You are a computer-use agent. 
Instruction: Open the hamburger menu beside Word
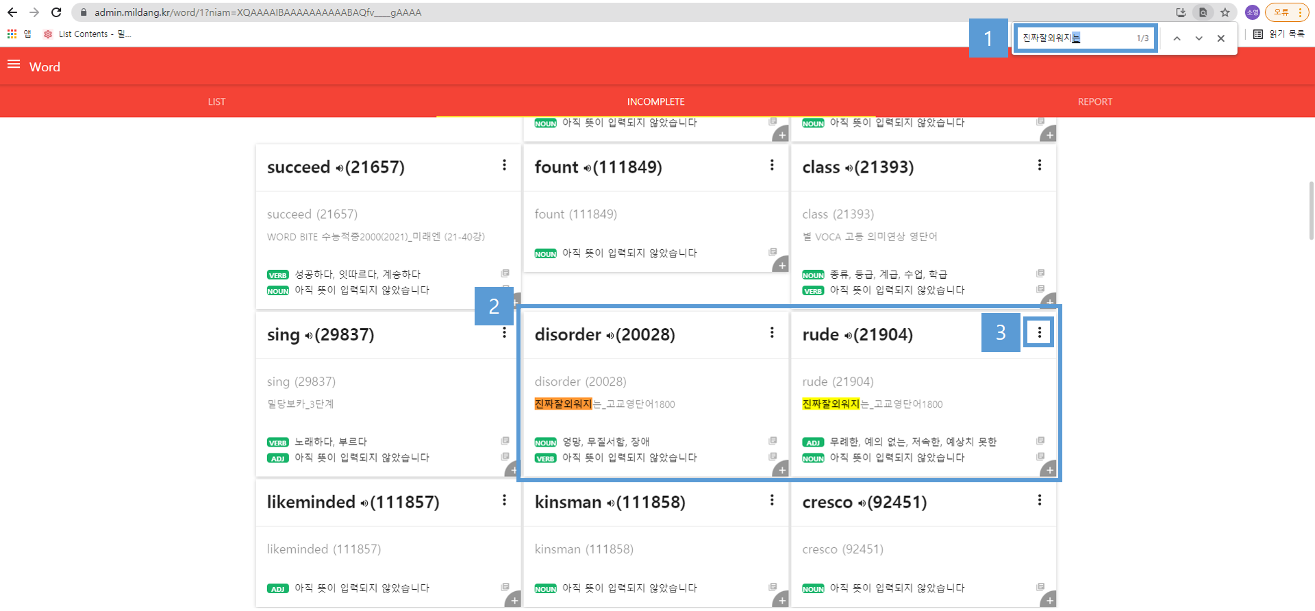click(x=14, y=64)
